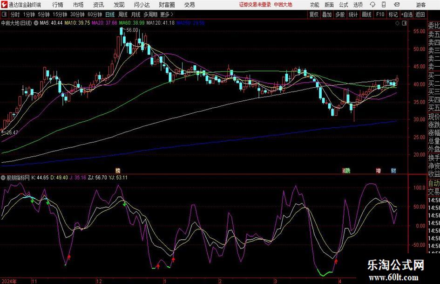The height and width of the screenshot is (284, 440).
Task: Click the MA10: 39.75 indicator value
Action: 77,23
